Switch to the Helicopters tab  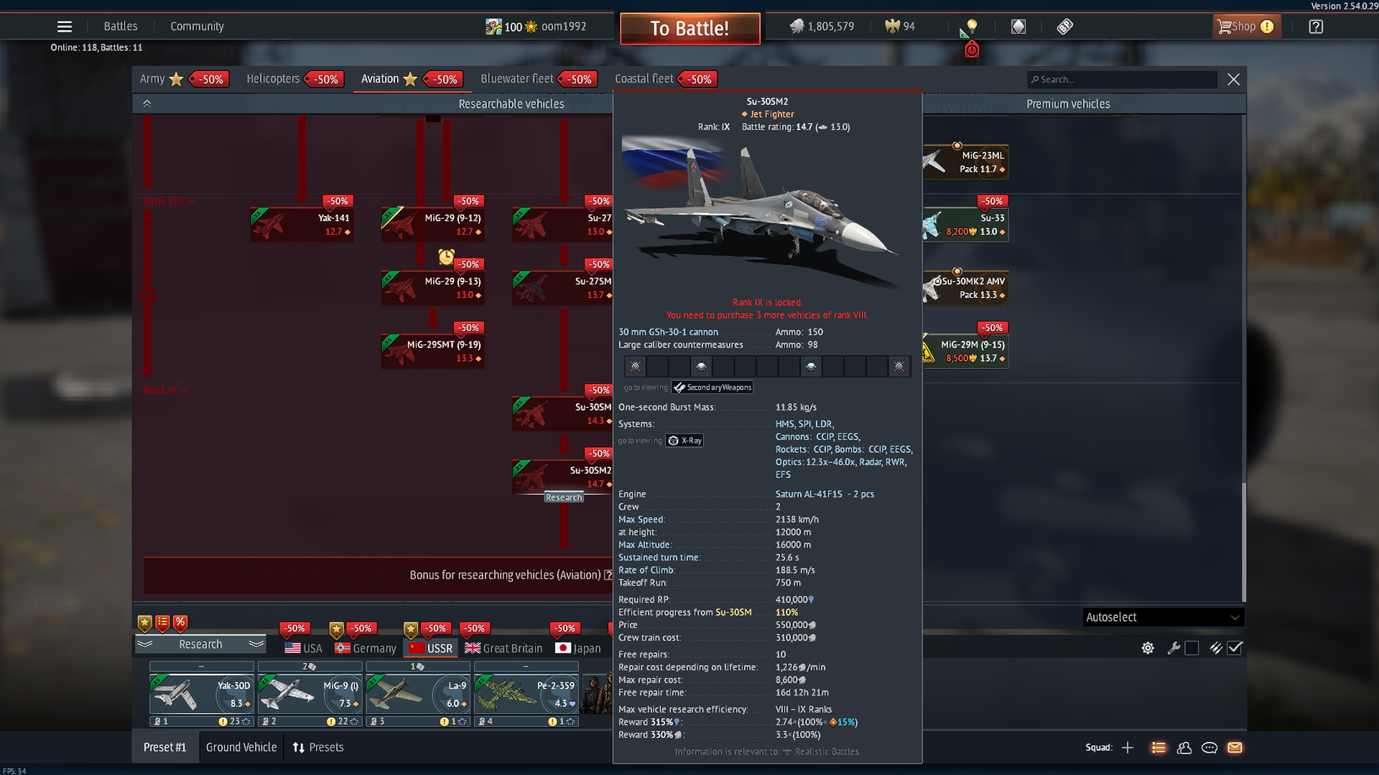(x=273, y=79)
